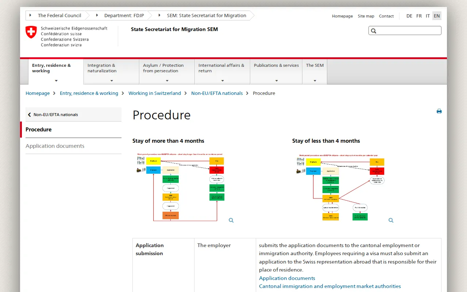Image resolution: width=467 pixels, height=292 pixels.
Task: Open Application documents in the side navigation
Action: 73,146
